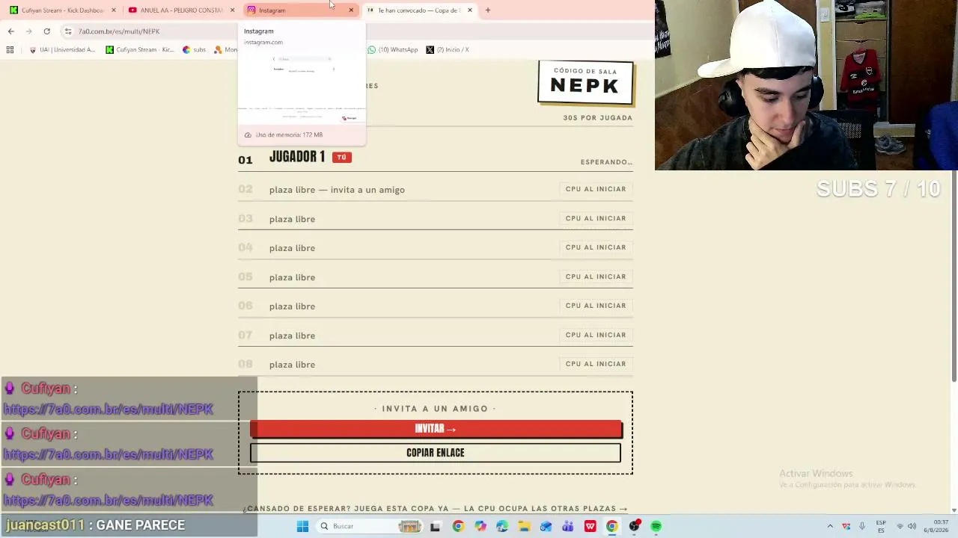
Task: Open the Inicio / X bookmark
Action: point(448,50)
